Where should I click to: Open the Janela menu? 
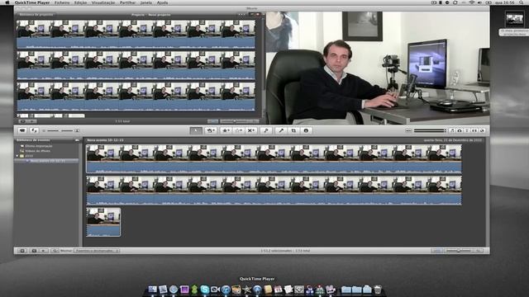pos(146,2)
